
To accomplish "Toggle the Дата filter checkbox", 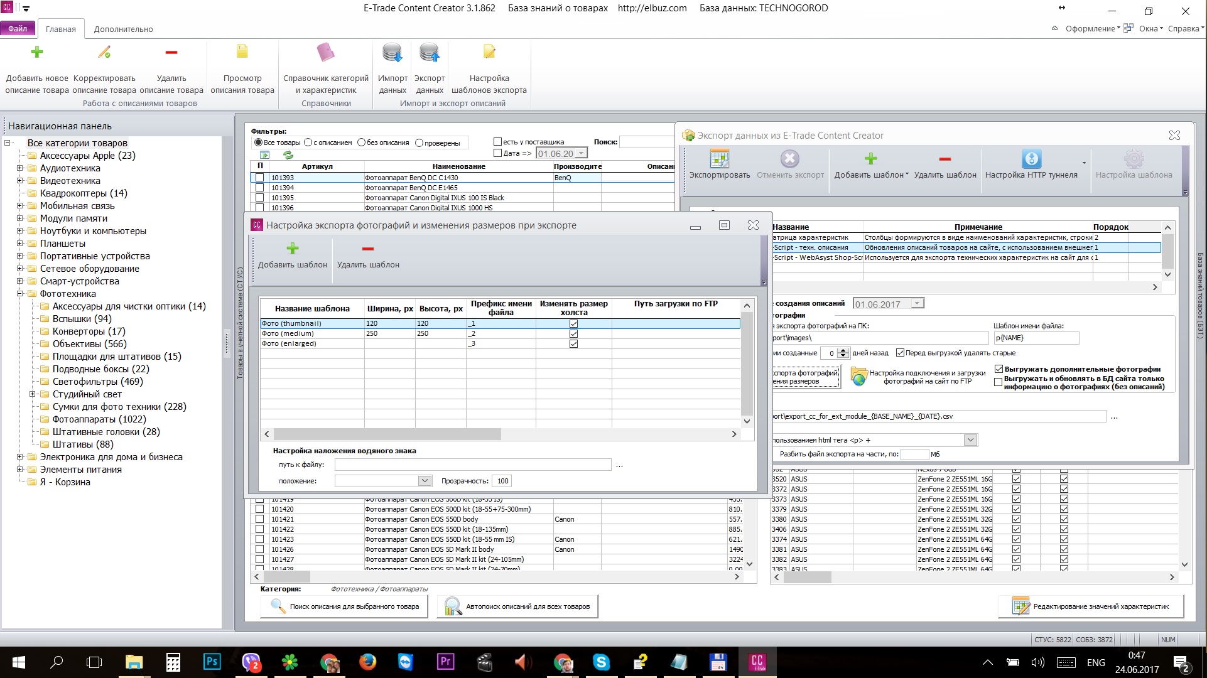I will [x=498, y=153].
